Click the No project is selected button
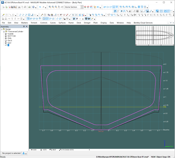The height and width of the screenshot is (158, 175). click(11, 153)
